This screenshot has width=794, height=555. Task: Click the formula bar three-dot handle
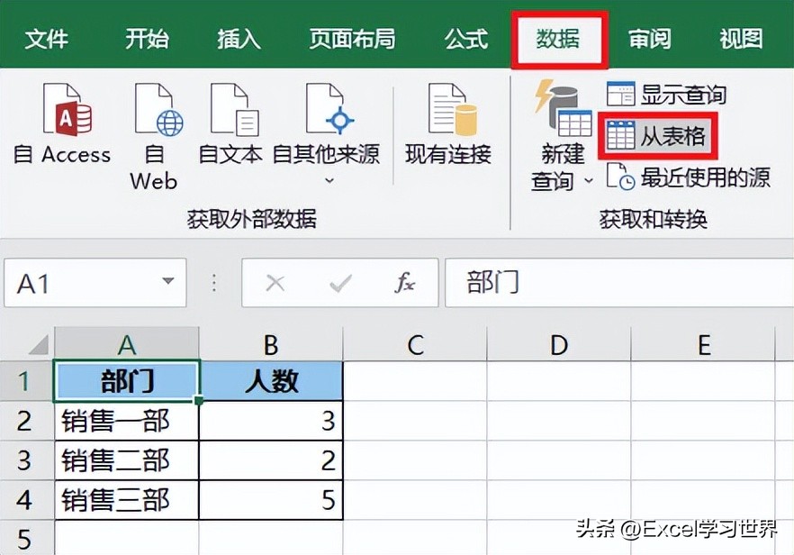[x=214, y=283]
